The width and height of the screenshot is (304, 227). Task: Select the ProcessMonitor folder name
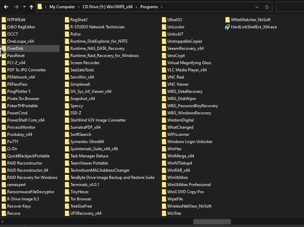pyautogui.click(x=21, y=127)
